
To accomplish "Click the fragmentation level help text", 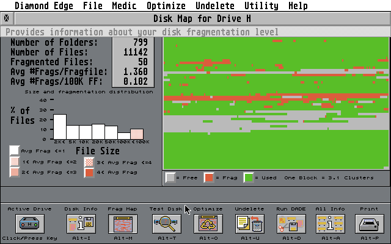I will [x=142, y=32].
